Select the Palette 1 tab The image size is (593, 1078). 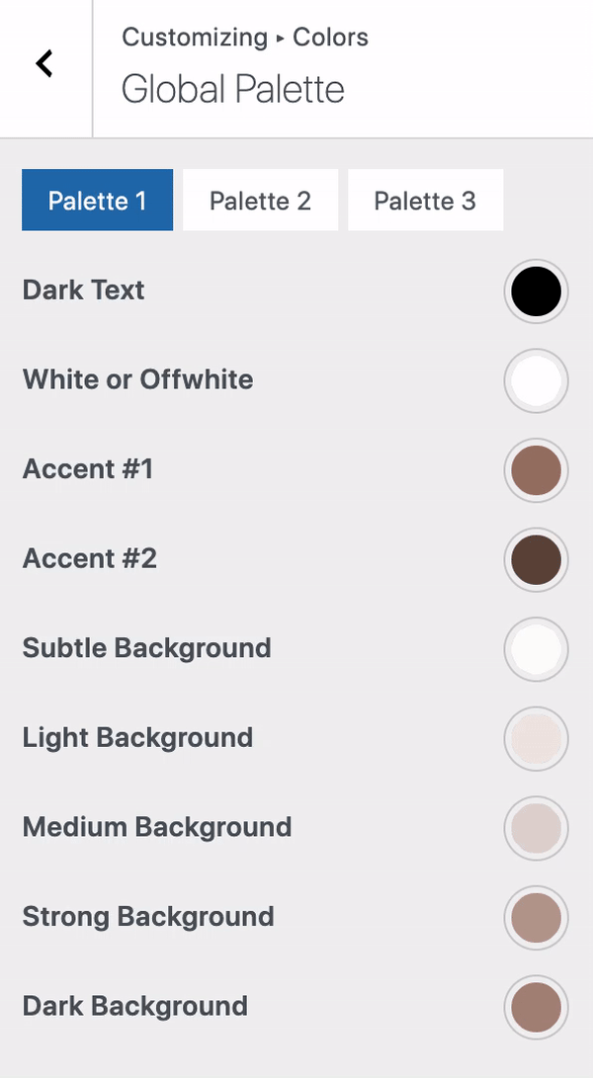tap(97, 200)
